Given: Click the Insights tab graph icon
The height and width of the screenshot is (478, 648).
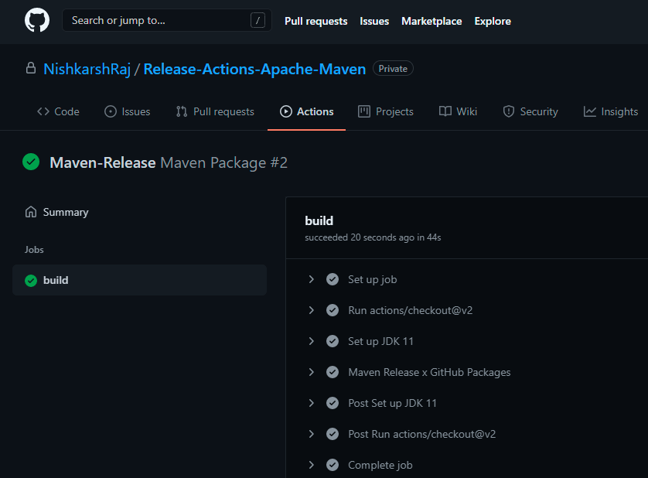Looking at the screenshot, I should [590, 111].
